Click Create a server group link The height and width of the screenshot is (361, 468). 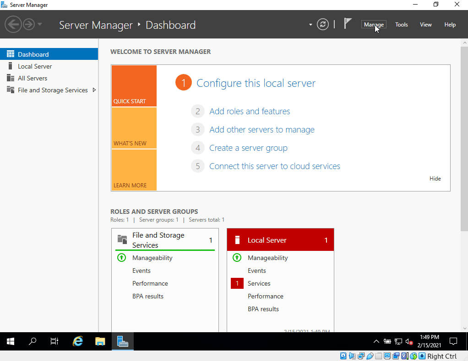[248, 148]
